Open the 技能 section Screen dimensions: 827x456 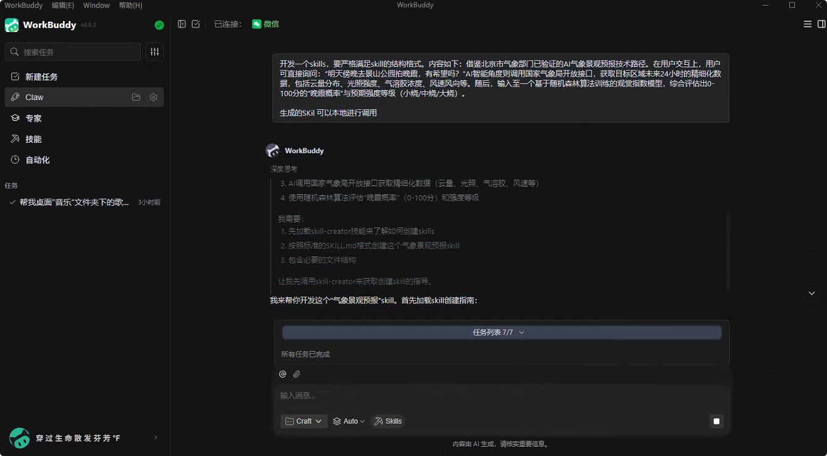click(x=84, y=139)
